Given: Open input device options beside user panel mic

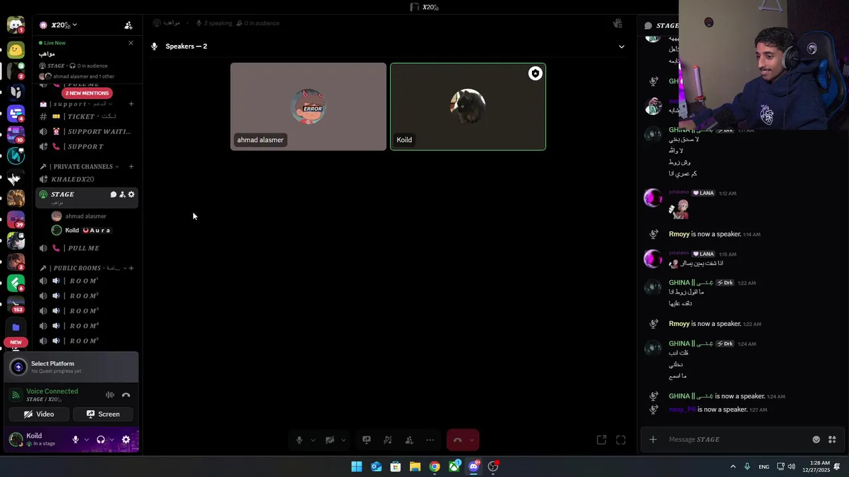Looking at the screenshot, I should (86, 440).
